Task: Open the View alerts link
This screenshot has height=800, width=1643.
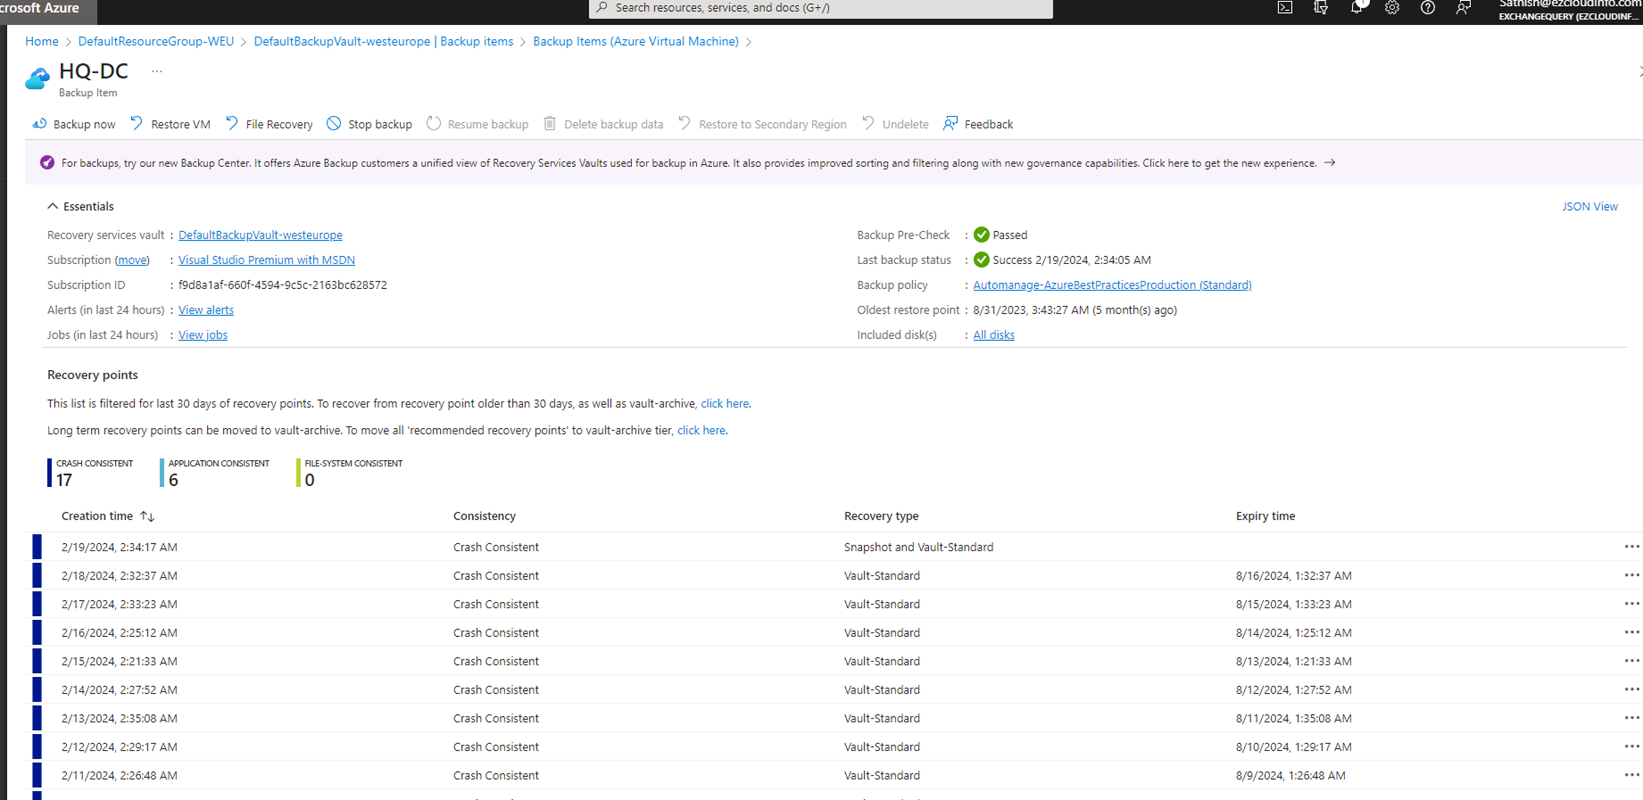Action: tap(206, 310)
